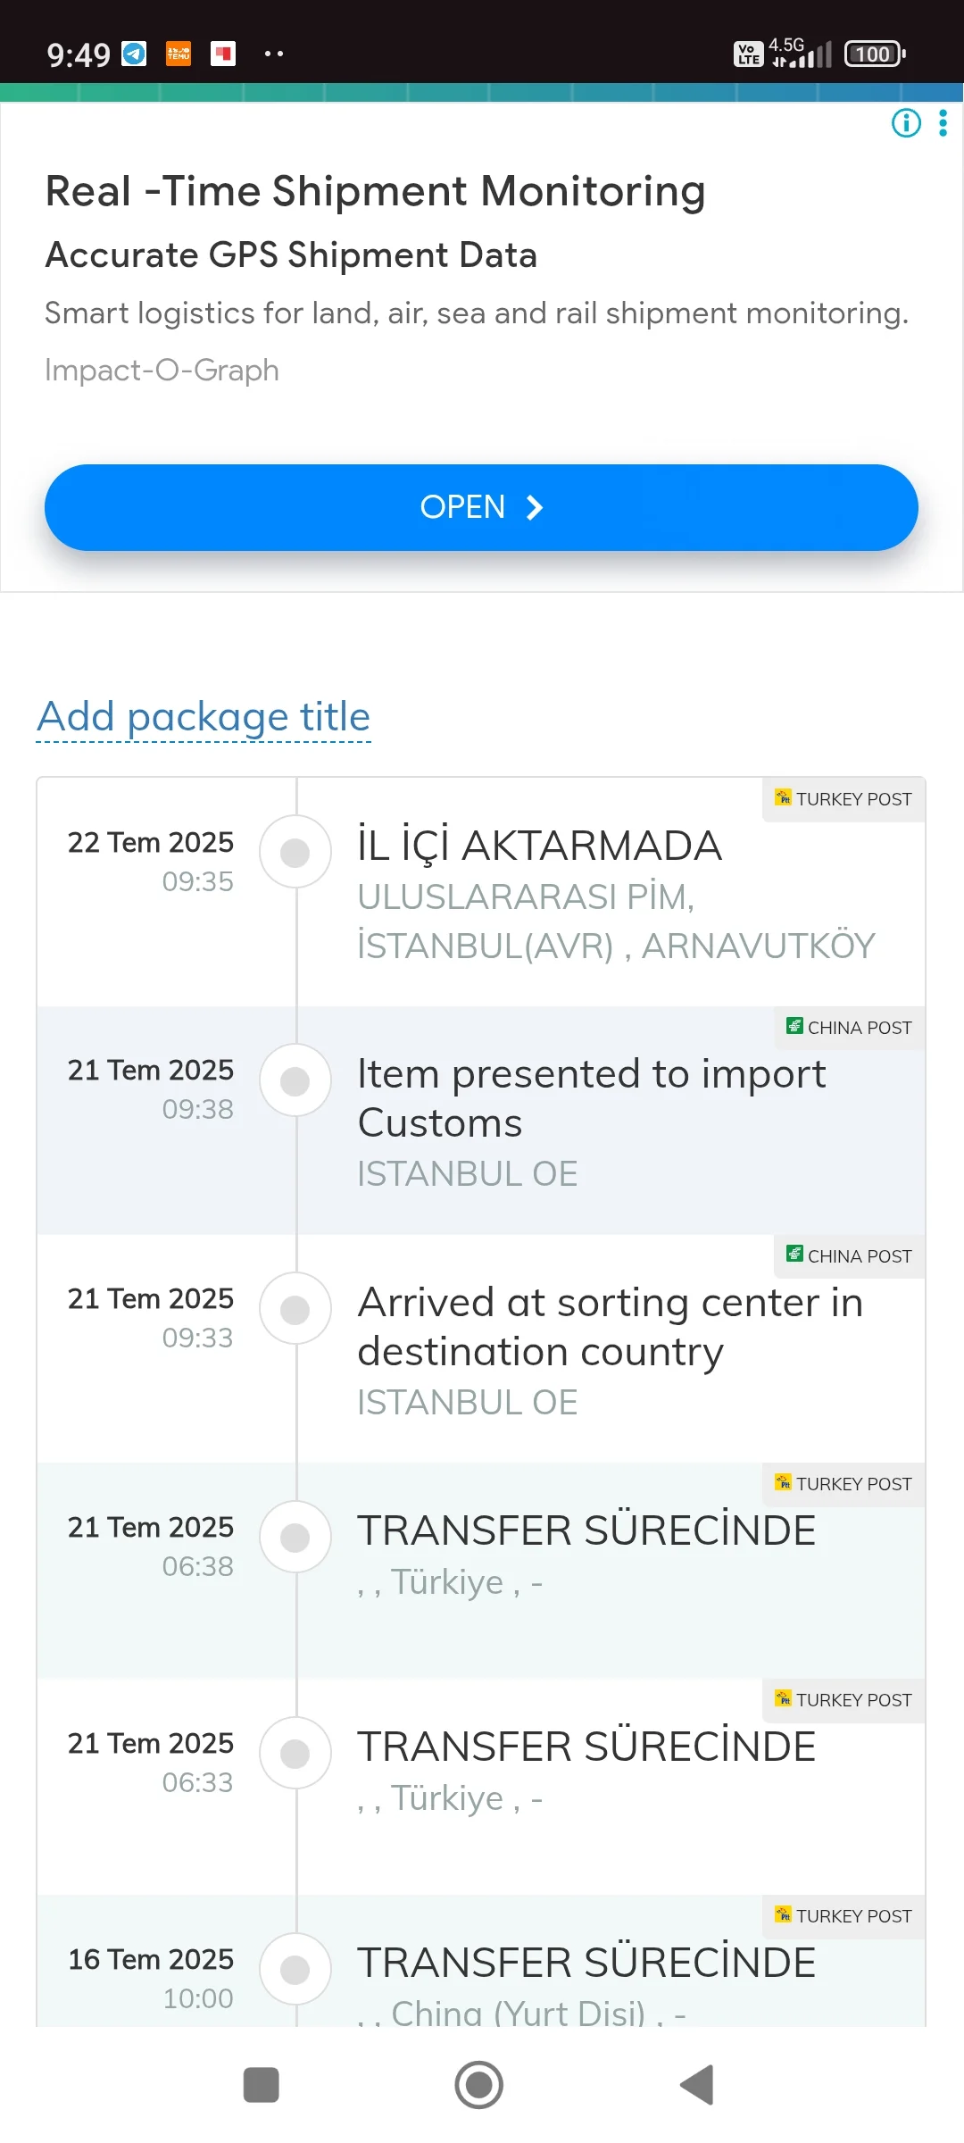Open the recent apps square button
964x2143 pixels.
click(x=261, y=2085)
